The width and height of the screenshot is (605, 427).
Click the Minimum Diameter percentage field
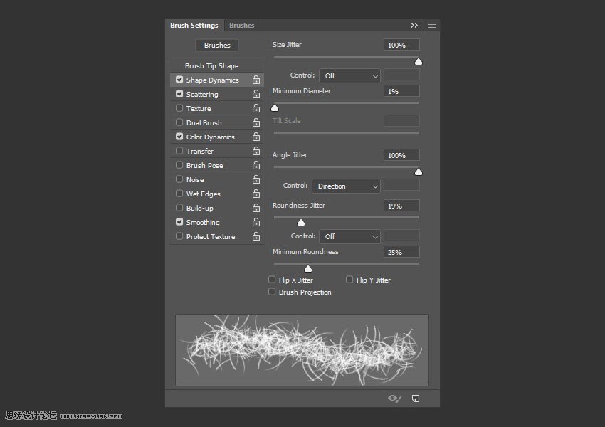tap(401, 91)
